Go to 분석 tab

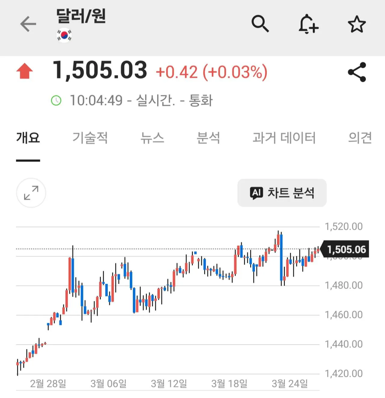tap(208, 138)
